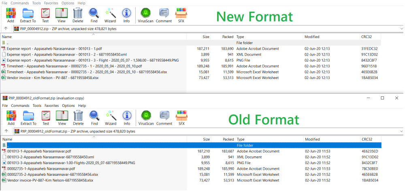Click Comment icon in top window toolbar
The image size is (405, 192).
coord(164,15)
